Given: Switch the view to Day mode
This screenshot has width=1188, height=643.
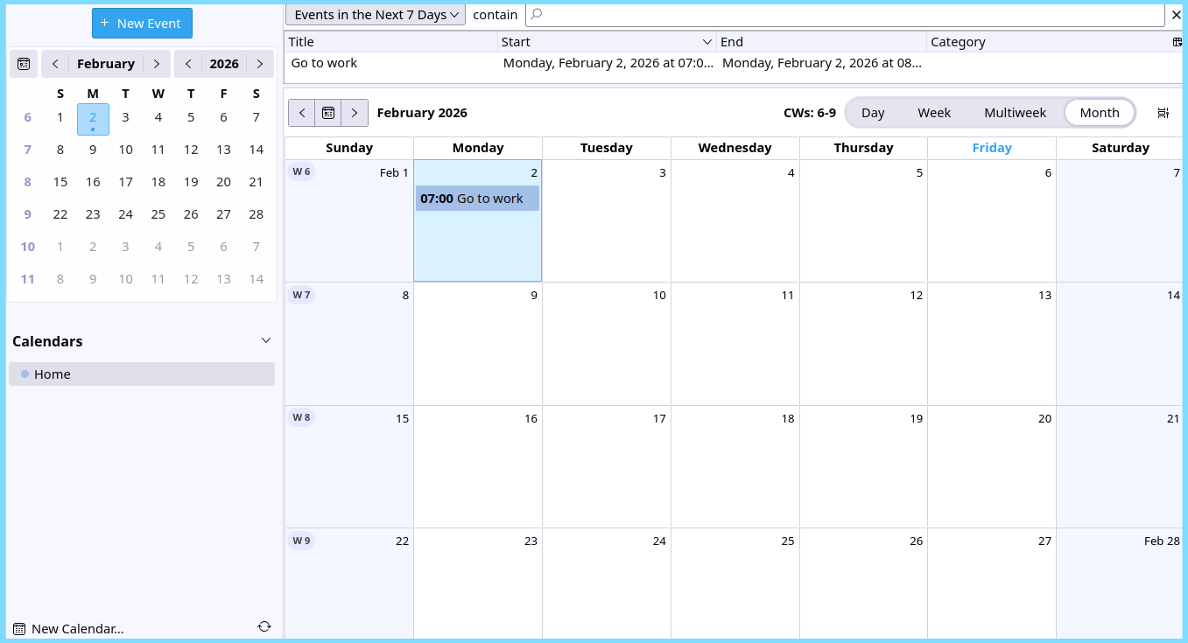Looking at the screenshot, I should (x=873, y=112).
